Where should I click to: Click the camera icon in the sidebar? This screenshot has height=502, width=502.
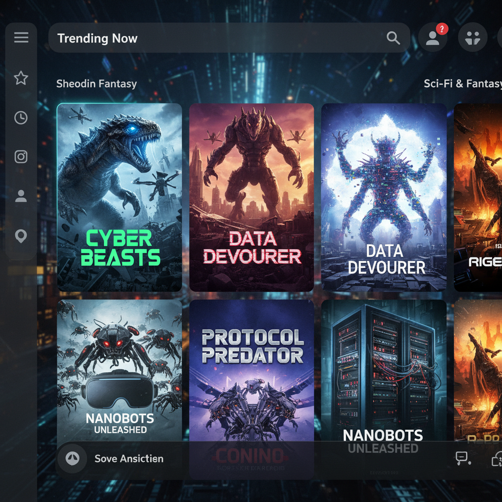21,157
